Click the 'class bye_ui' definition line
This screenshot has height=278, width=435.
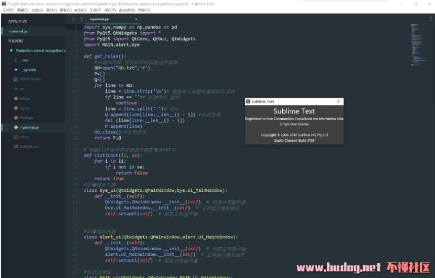pos(155,190)
